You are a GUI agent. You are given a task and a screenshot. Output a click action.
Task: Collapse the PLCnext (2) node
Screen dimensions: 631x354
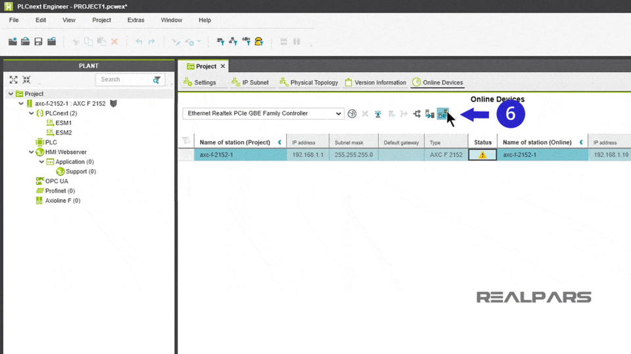(32, 113)
